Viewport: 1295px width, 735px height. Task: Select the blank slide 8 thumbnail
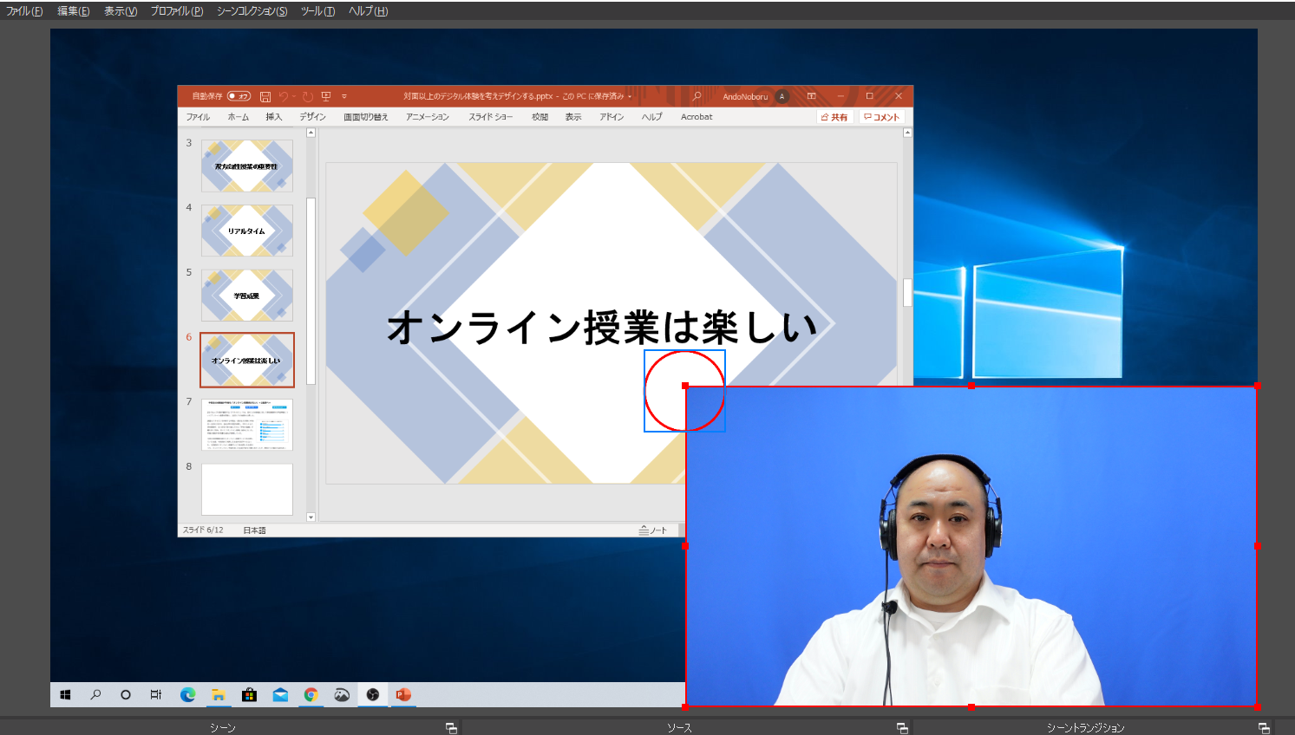[x=247, y=490]
